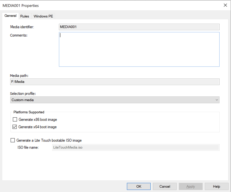Close the MEDIA001 Properties window

pyautogui.click(x=225, y=5)
